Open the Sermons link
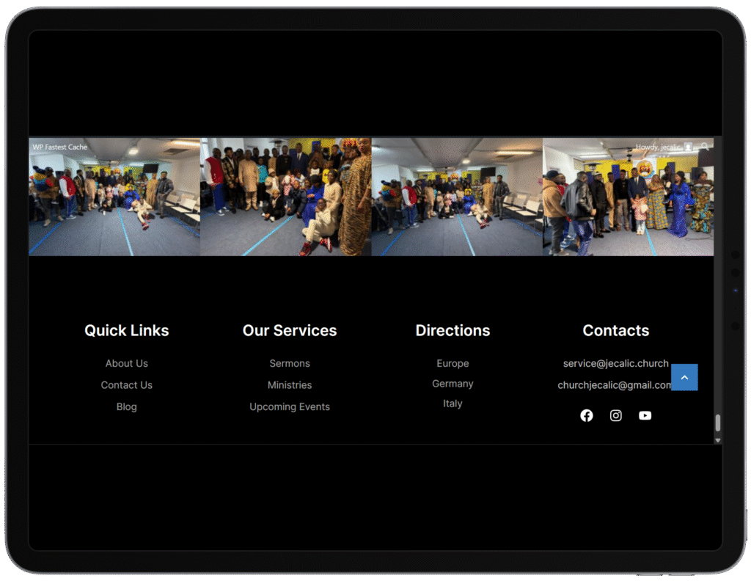The height and width of the screenshot is (581, 751). pyautogui.click(x=290, y=363)
